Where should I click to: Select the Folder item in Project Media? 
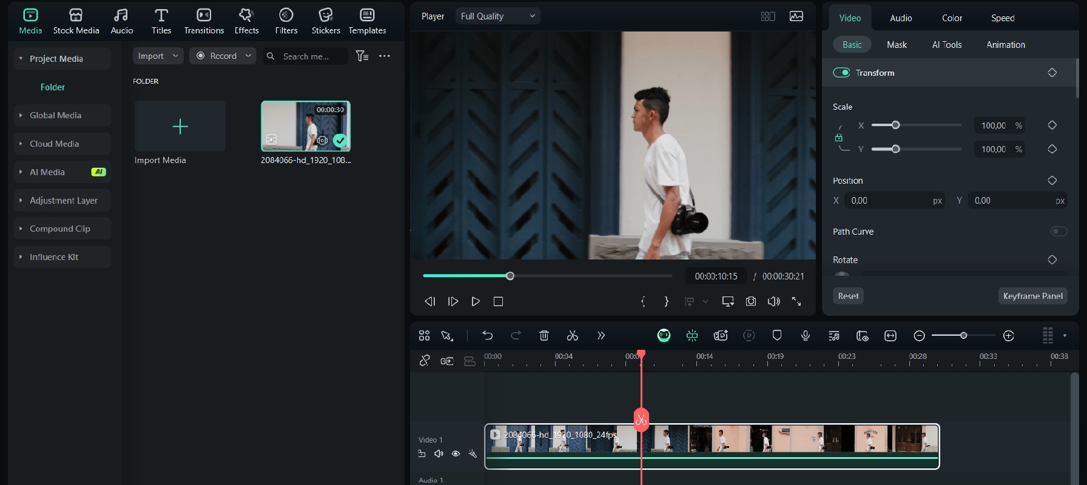point(53,87)
